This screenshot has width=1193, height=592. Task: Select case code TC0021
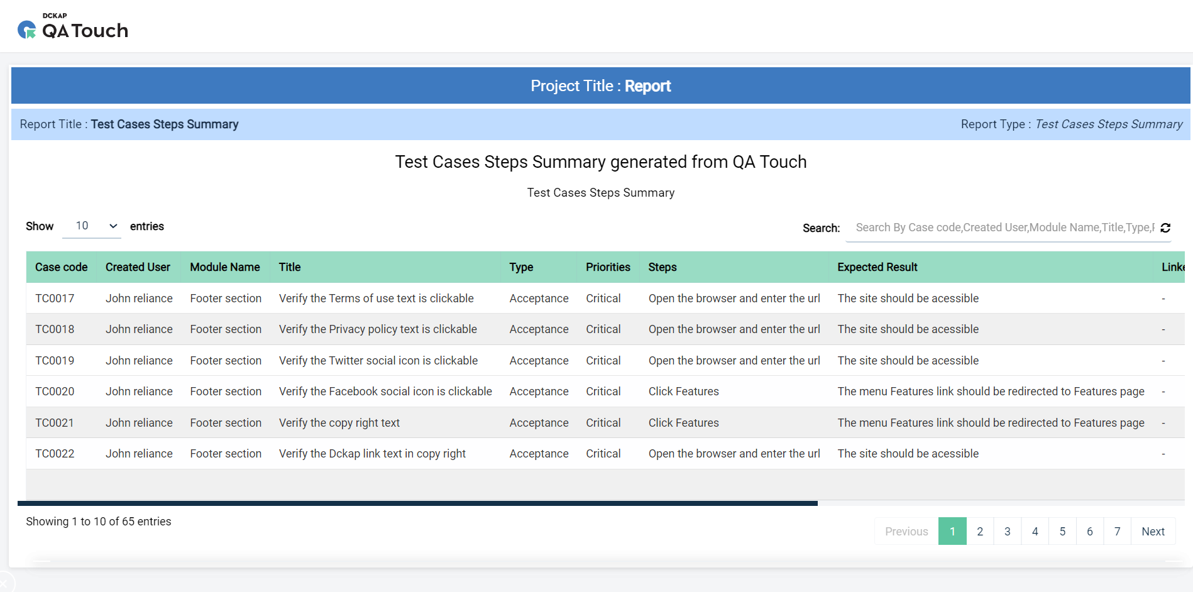(x=55, y=423)
